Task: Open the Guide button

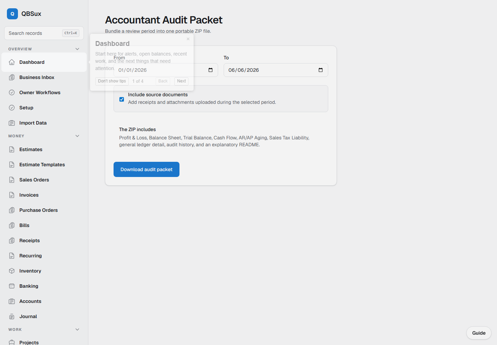Action: point(479,333)
